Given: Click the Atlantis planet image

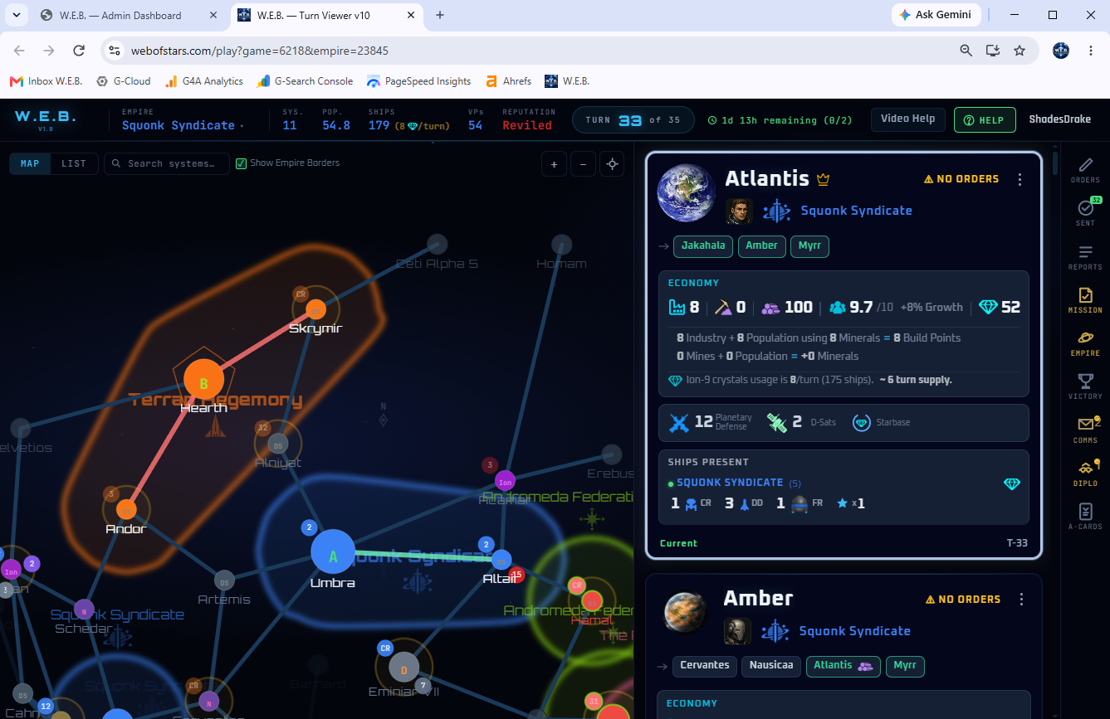Looking at the screenshot, I should tap(687, 193).
